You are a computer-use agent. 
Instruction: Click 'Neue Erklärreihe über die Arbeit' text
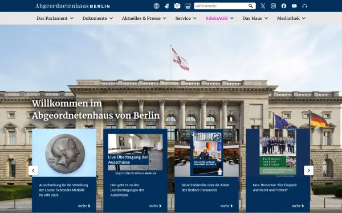pyautogui.click(x=205, y=187)
